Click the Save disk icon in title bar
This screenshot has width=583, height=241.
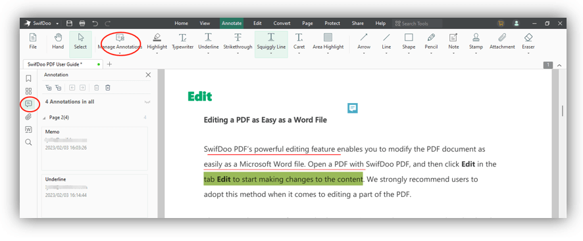coord(69,24)
